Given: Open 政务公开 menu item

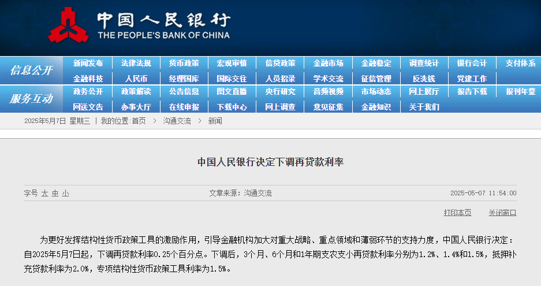Looking at the screenshot, I should 88,91.
